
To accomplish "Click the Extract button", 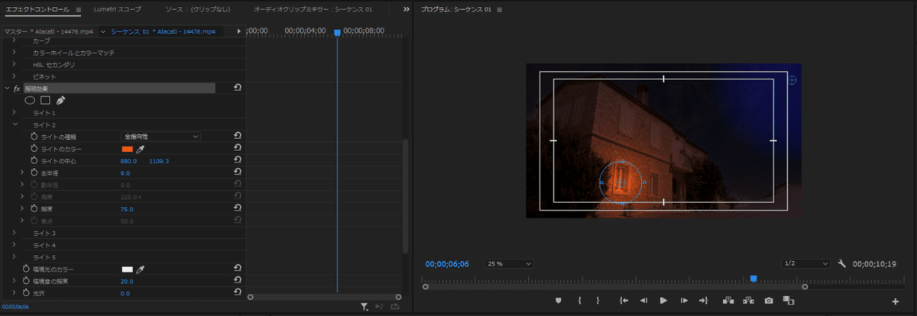I will point(749,301).
